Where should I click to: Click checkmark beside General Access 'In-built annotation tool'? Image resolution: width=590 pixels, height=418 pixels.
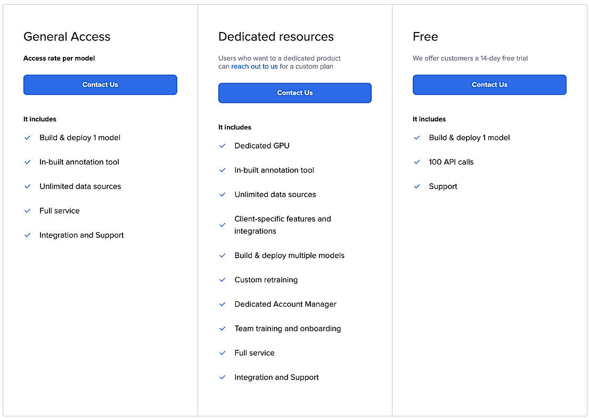click(x=28, y=162)
